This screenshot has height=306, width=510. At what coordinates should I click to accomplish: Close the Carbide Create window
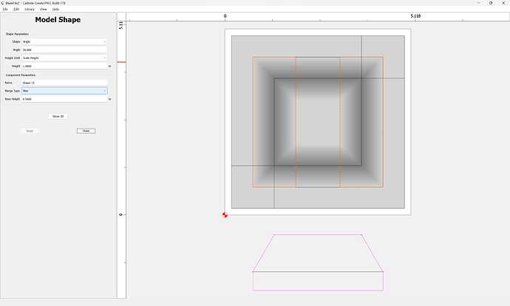[x=503, y=3]
